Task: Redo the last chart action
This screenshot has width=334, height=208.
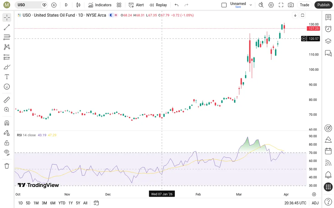Action: [x=186, y=5]
